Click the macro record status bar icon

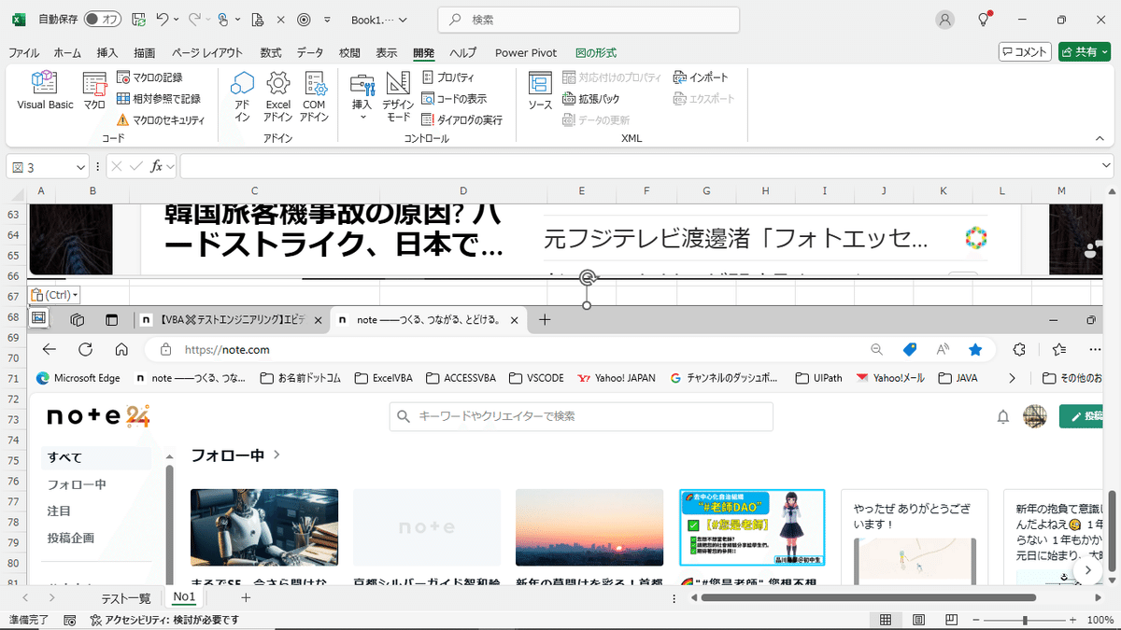tap(69, 620)
